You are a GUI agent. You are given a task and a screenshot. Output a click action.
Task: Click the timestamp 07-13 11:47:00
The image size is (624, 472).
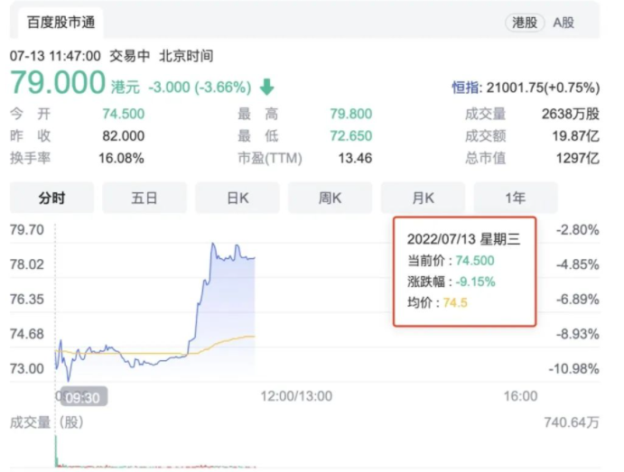point(55,56)
